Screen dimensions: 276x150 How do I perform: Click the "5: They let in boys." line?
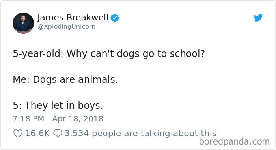point(58,106)
